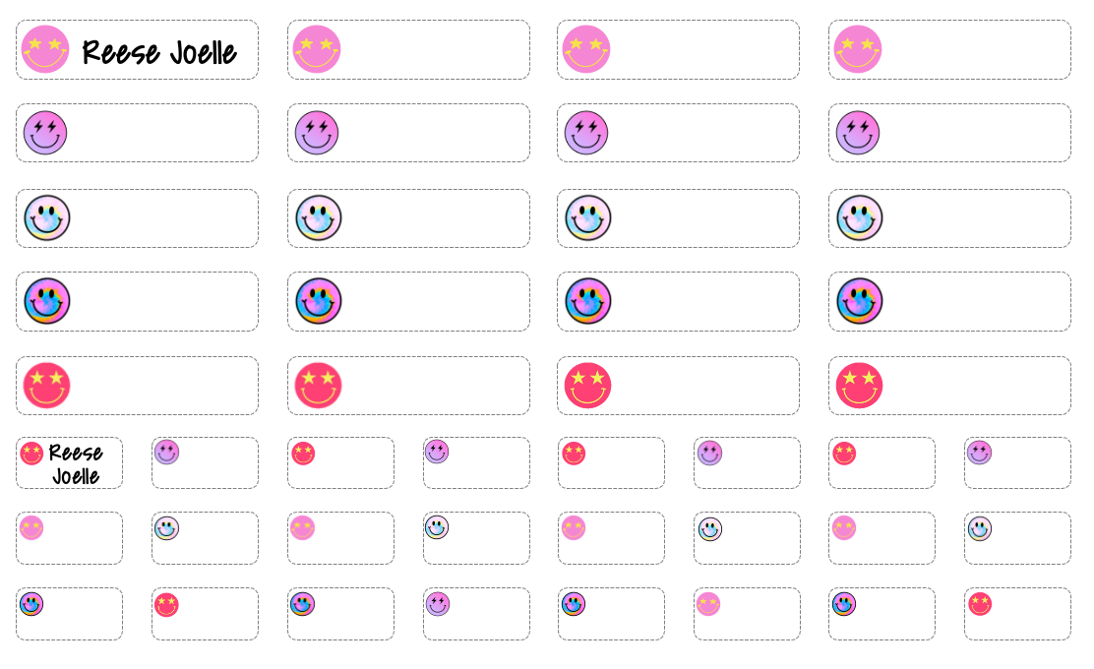Viewport: 1094px width, 669px height.
Task: Select the last small pastel tie-dye smiley
Action: (980, 528)
